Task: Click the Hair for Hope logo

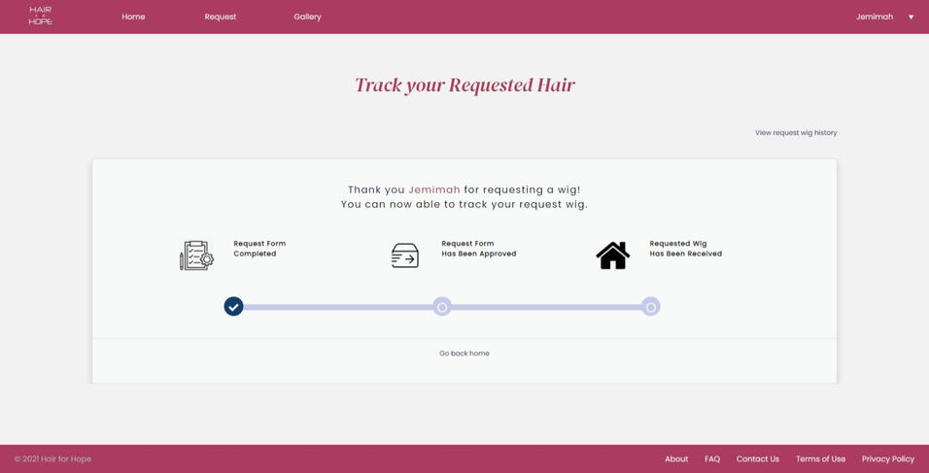Action: click(x=40, y=17)
